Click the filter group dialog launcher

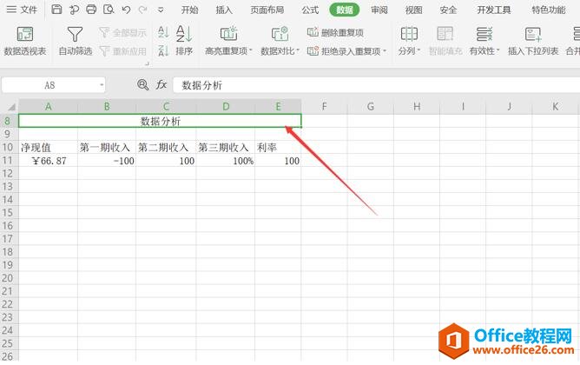(147, 63)
